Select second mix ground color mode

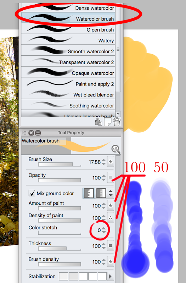pyautogui.click(x=101, y=193)
